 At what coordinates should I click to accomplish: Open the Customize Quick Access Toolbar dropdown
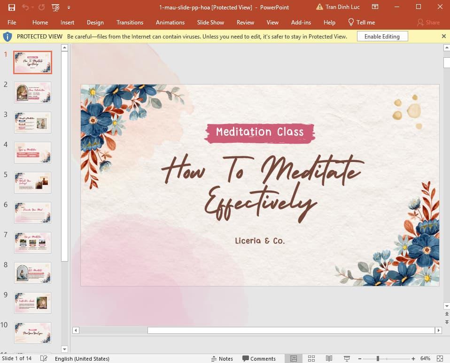pos(69,8)
